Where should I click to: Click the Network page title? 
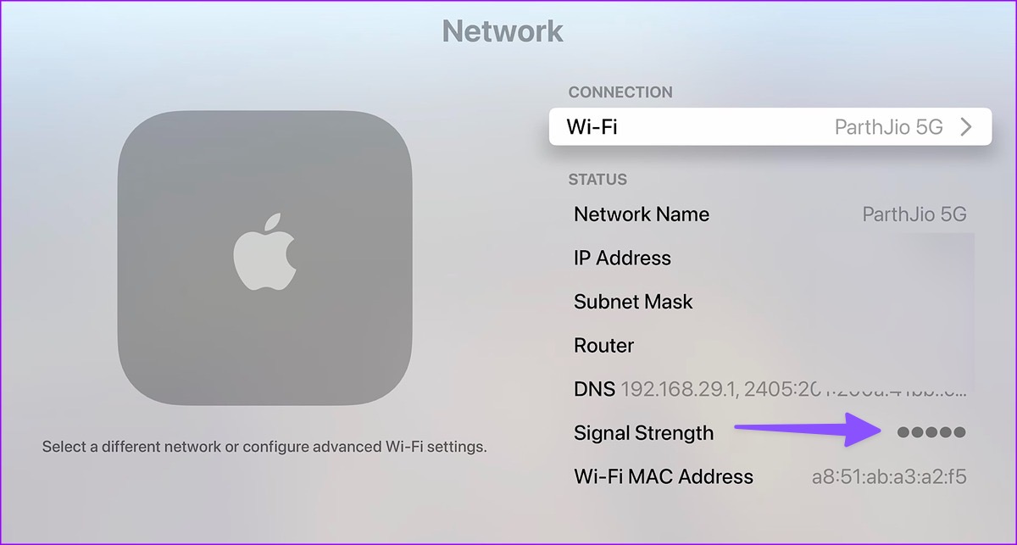pos(503,31)
